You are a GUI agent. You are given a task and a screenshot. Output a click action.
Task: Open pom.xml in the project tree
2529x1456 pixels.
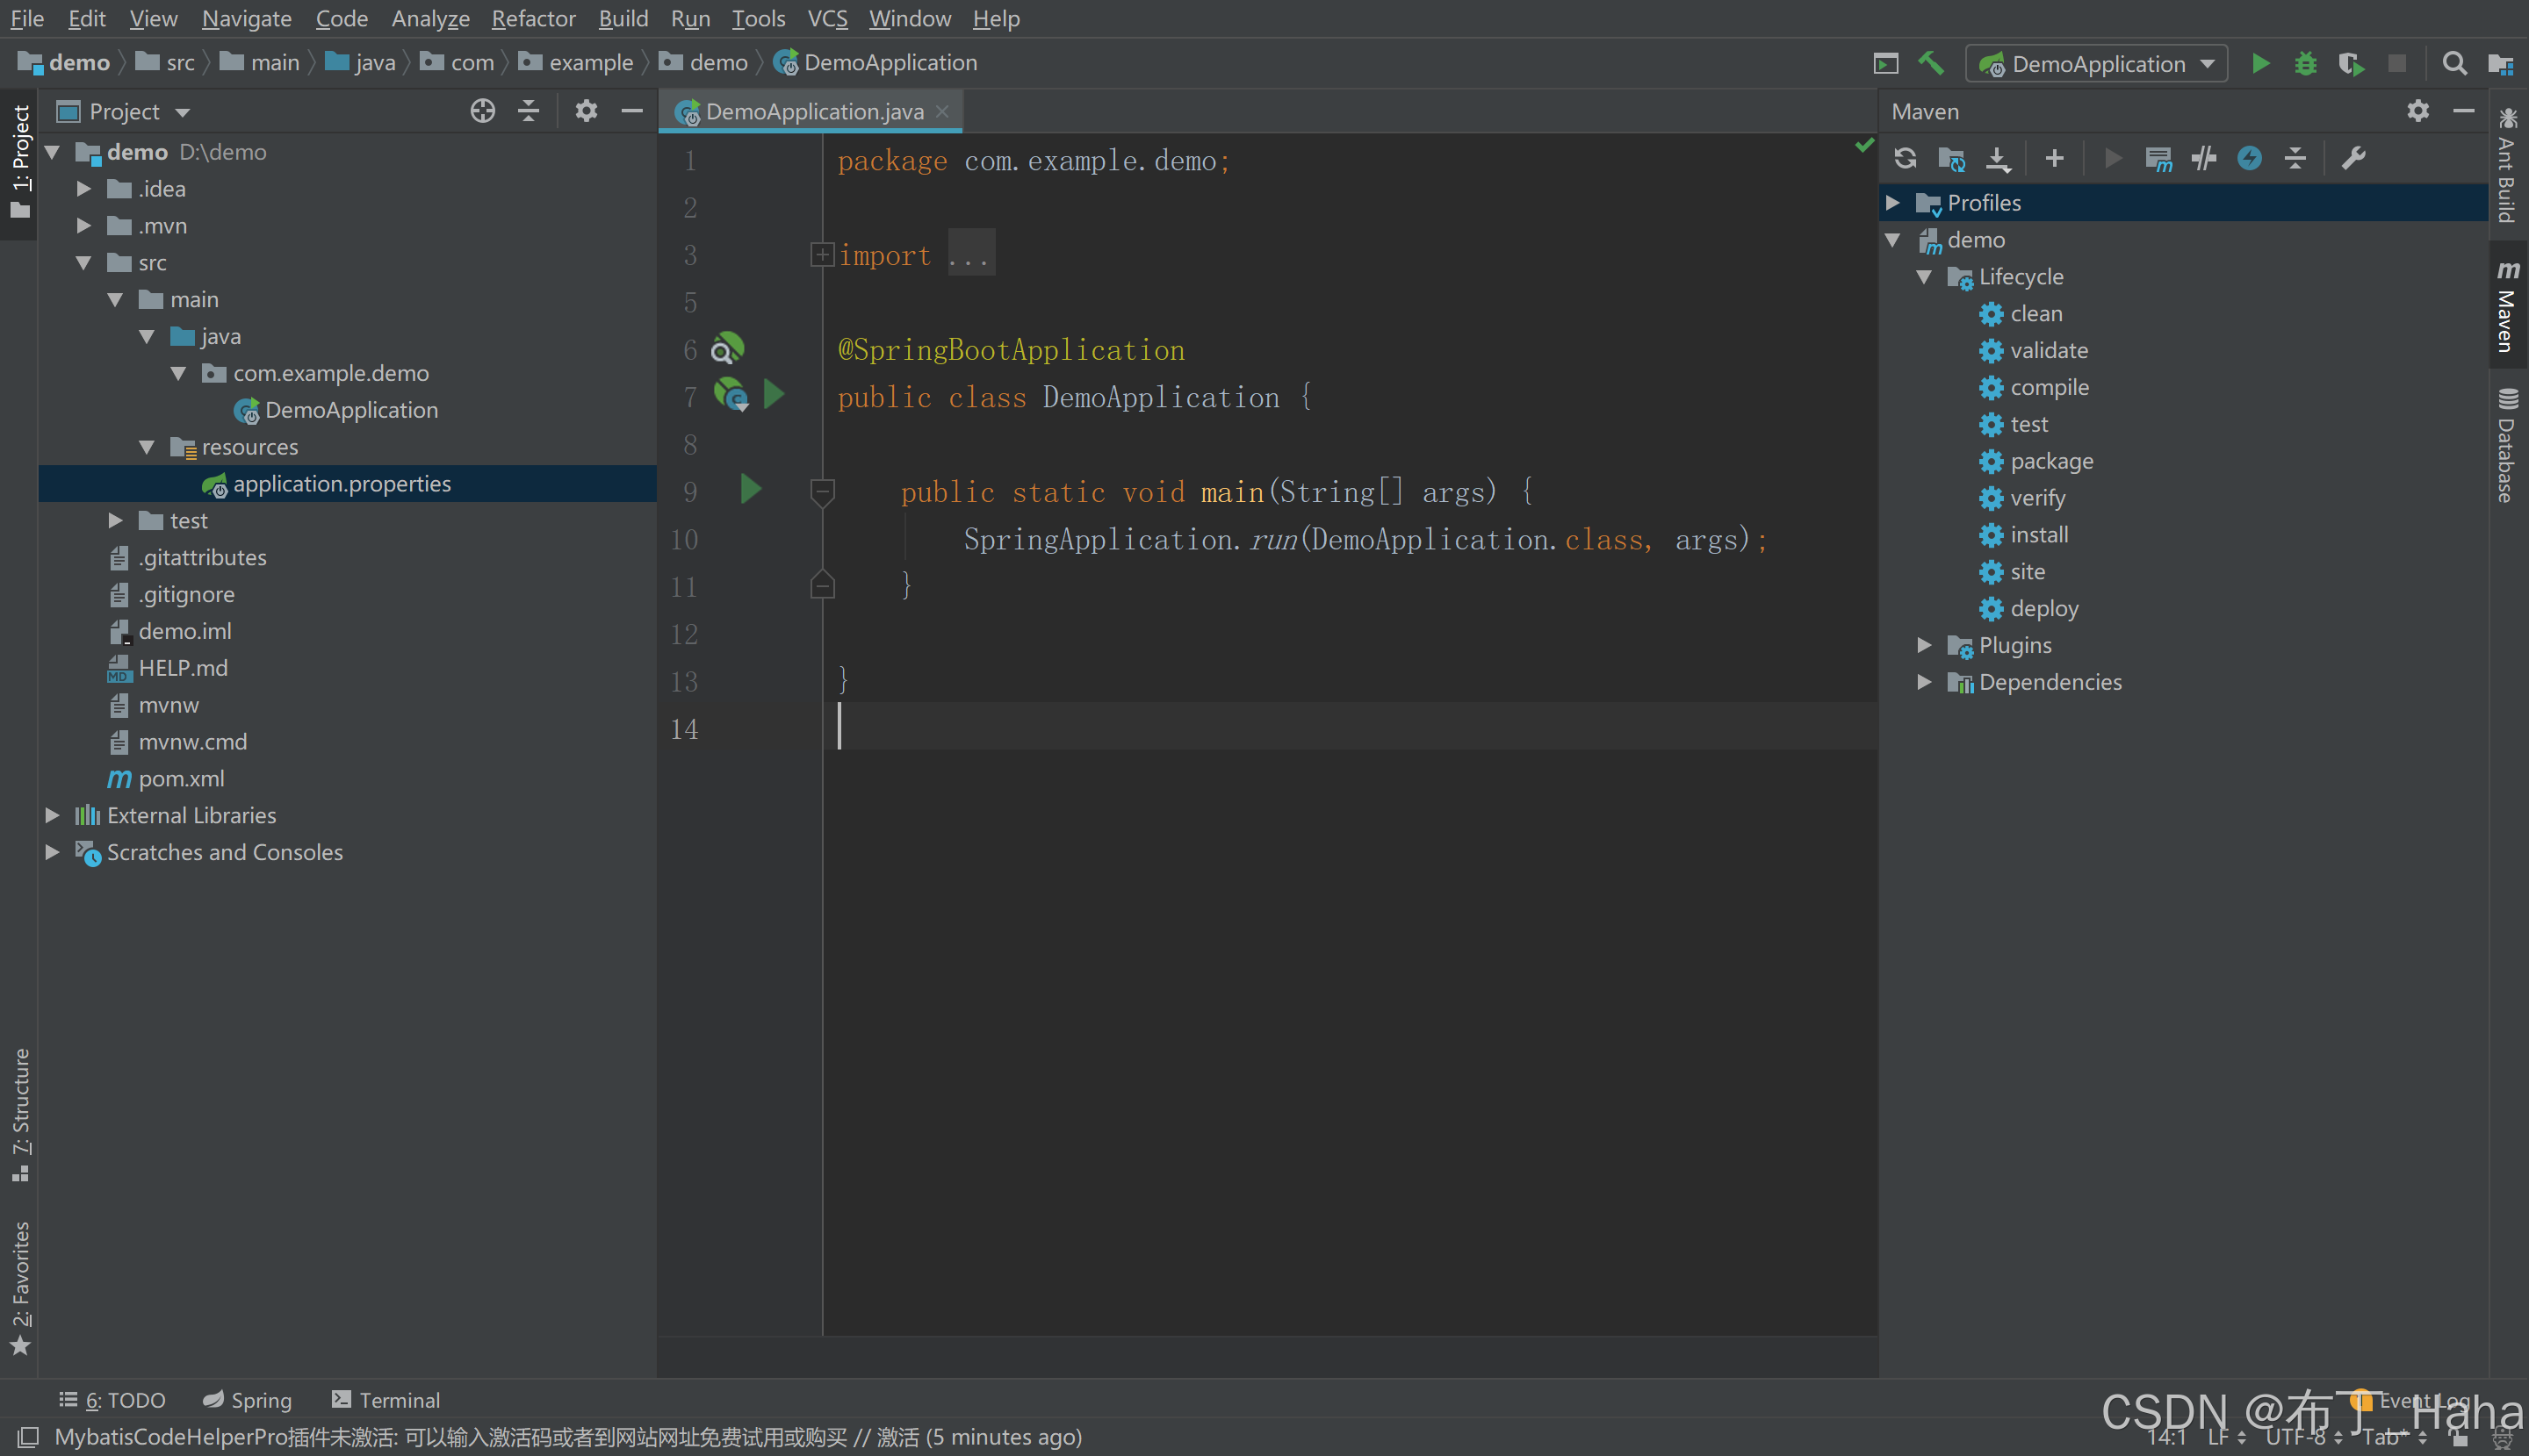click(181, 779)
